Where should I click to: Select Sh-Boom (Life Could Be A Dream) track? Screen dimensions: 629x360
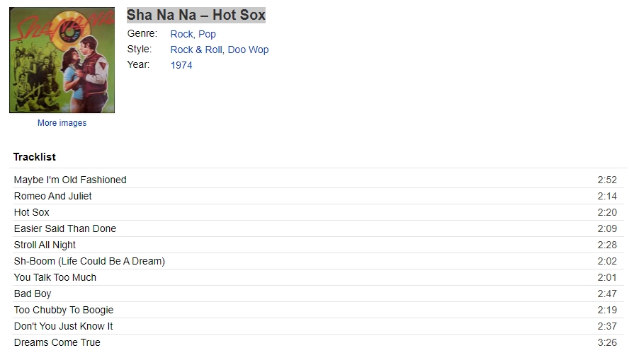[89, 261]
